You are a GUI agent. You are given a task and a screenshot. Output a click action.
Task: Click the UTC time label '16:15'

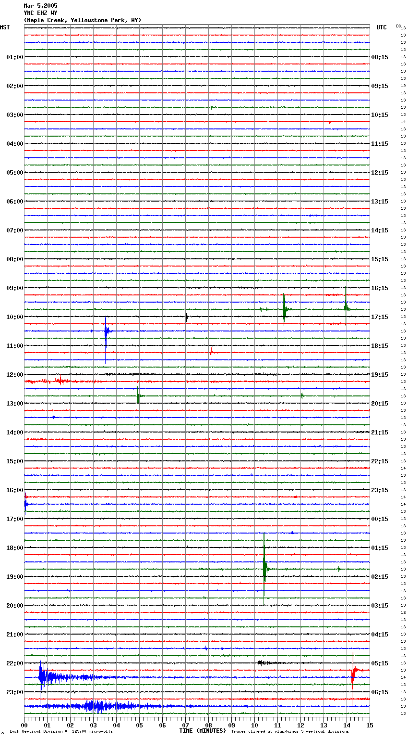tap(380, 288)
